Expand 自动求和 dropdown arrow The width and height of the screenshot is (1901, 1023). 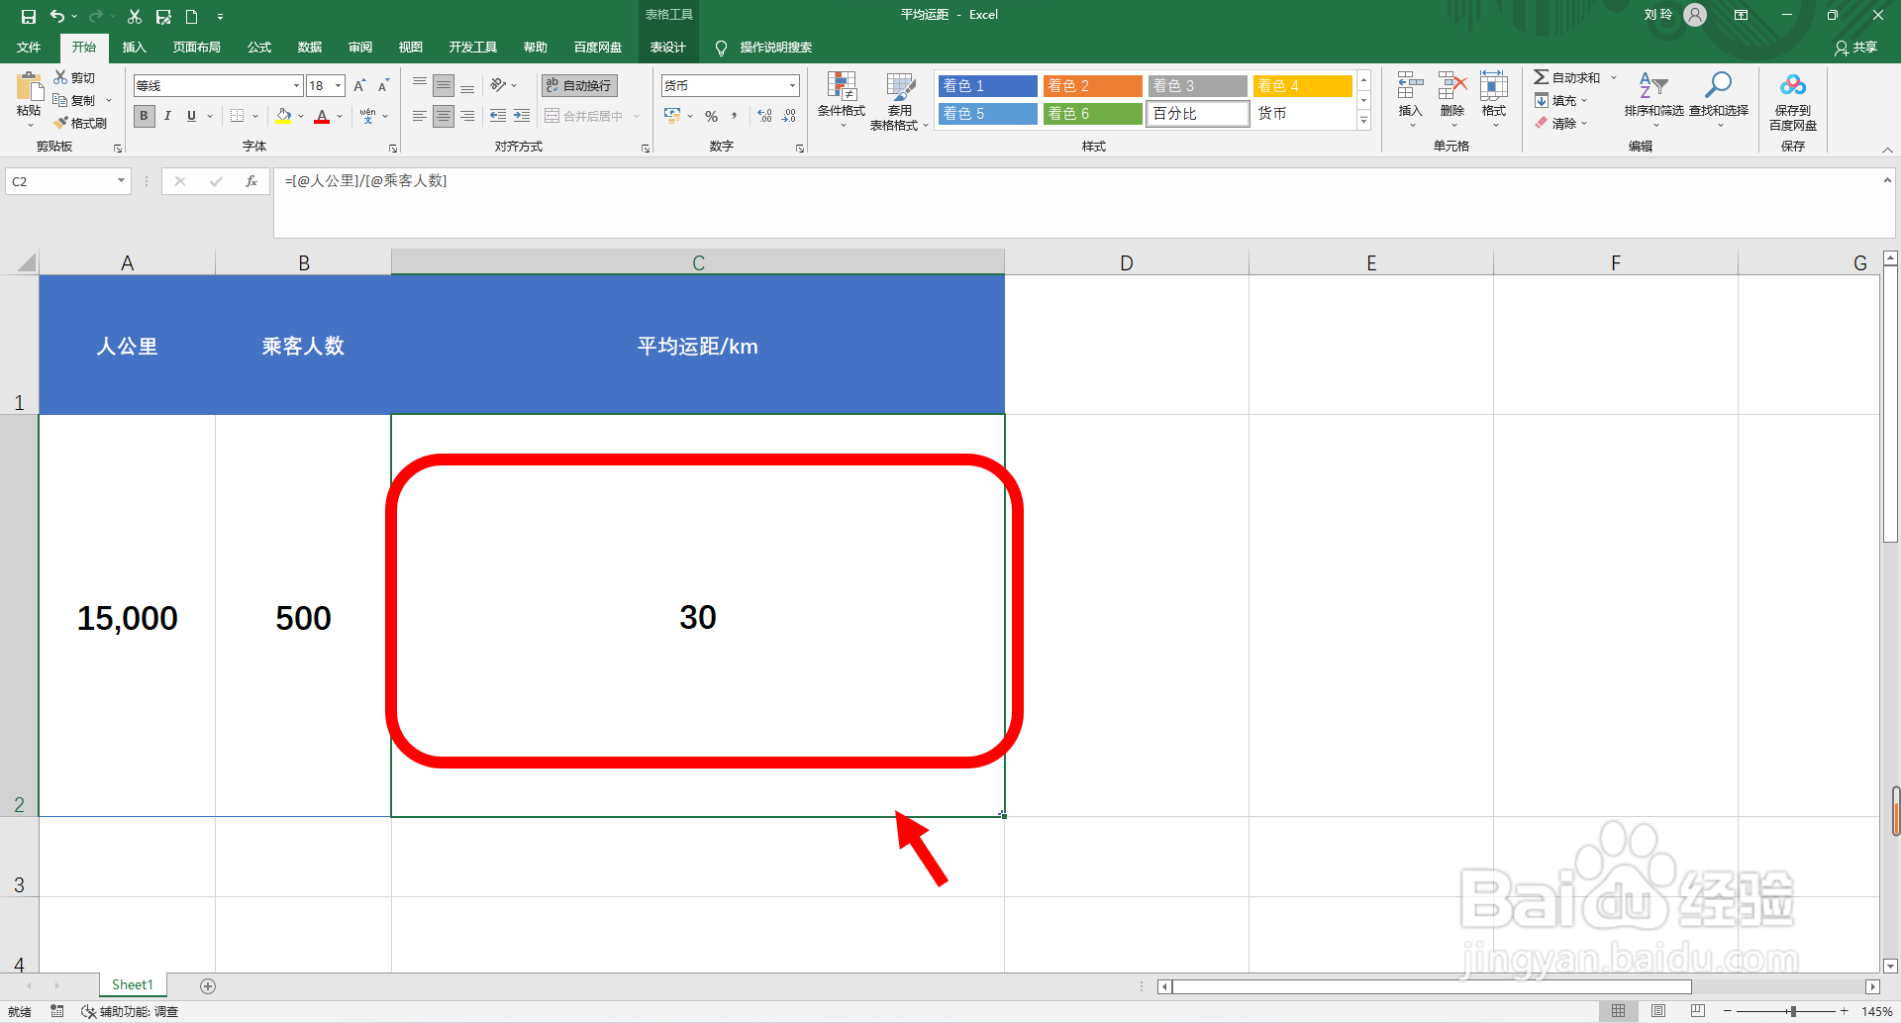click(1613, 77)
